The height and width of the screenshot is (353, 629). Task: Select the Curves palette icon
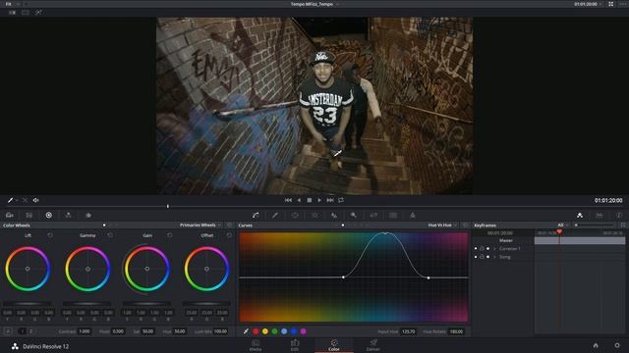256,216
